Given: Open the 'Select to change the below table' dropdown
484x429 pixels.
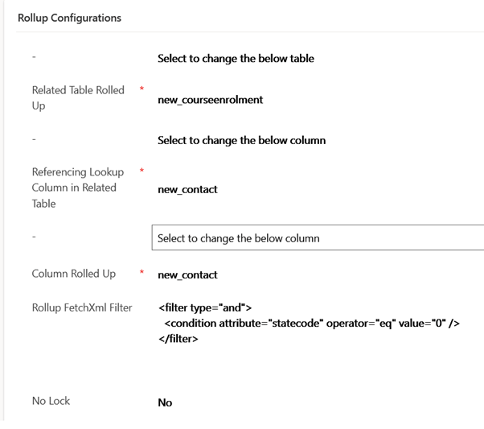Looking at the screenshot, I should 236,59.
